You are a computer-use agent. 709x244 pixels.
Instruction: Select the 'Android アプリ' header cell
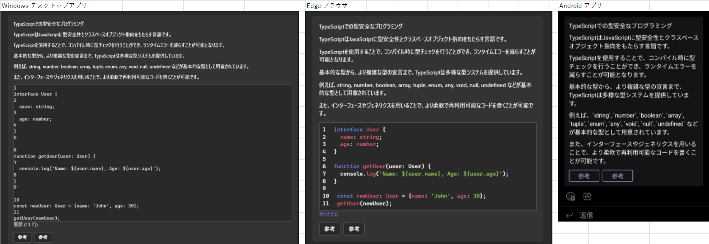[580, 6]
